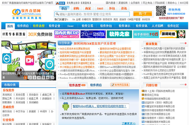Click the 请登陆 link
Image resolution: width=189 pixels, height=125 pixels.
(x=86, y=3)
